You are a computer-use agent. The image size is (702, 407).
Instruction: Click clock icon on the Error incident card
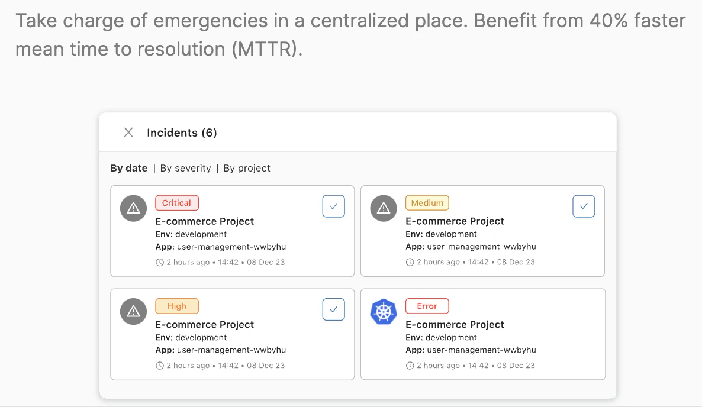pos(410,366)
